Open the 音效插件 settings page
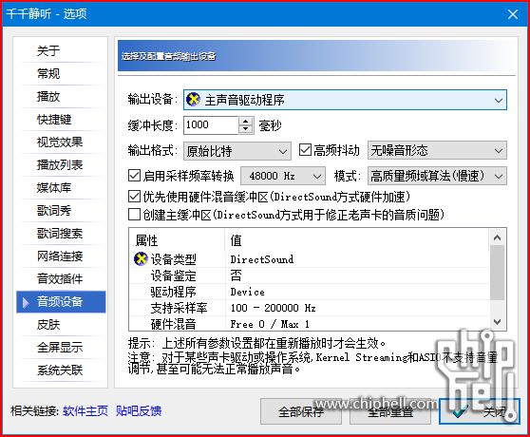The image size is (530, 437). tap(61, 279)
